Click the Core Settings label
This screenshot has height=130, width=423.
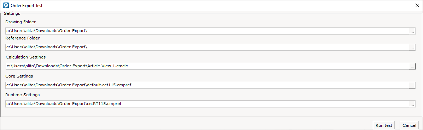tap(19, 76)
